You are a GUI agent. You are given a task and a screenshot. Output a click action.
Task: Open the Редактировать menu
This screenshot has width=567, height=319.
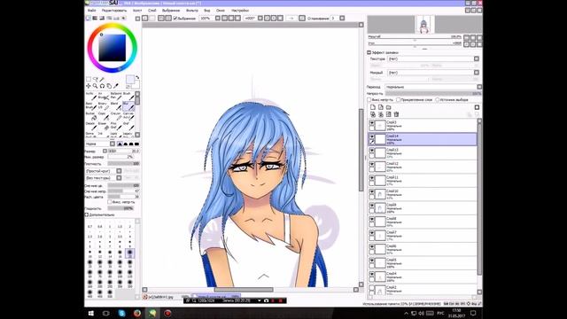(114, 11)
